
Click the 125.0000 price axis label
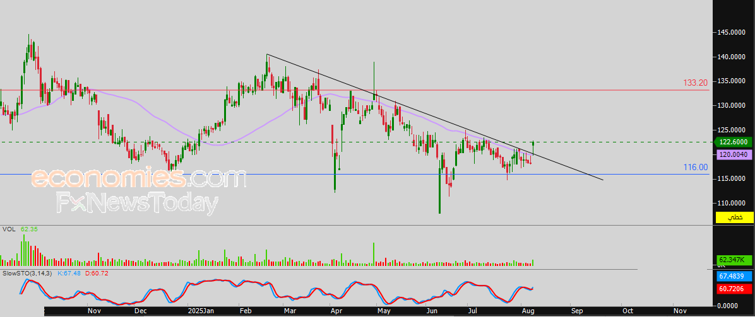pyautogui.click(x=733, y=130)
